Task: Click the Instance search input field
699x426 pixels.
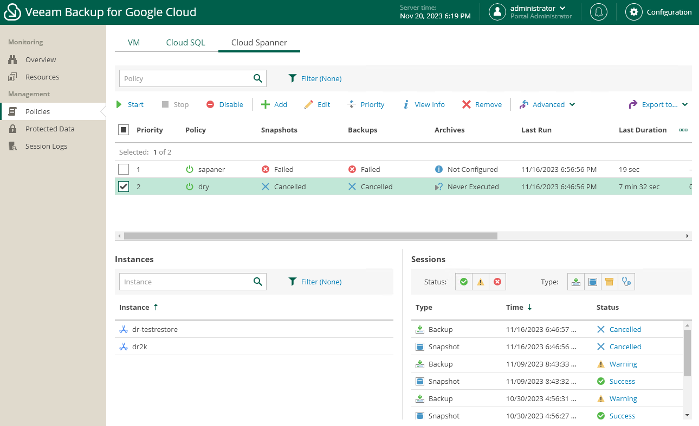Action: pos(184,282)
